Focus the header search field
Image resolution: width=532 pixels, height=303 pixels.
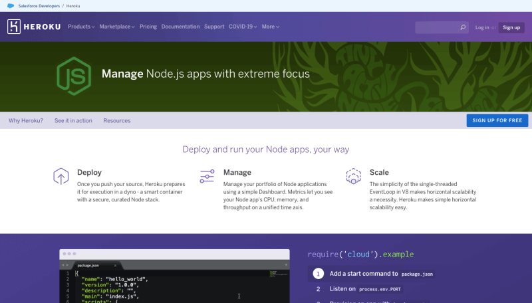[x=442, y=27]
